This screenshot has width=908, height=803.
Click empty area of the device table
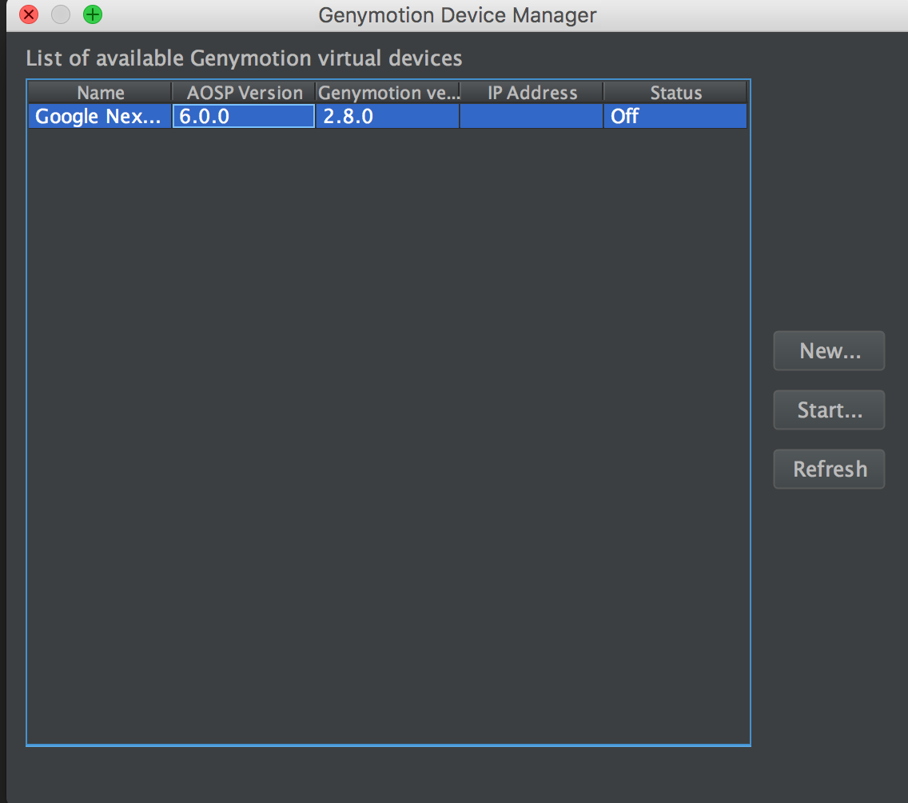click(x=388, y=432)
